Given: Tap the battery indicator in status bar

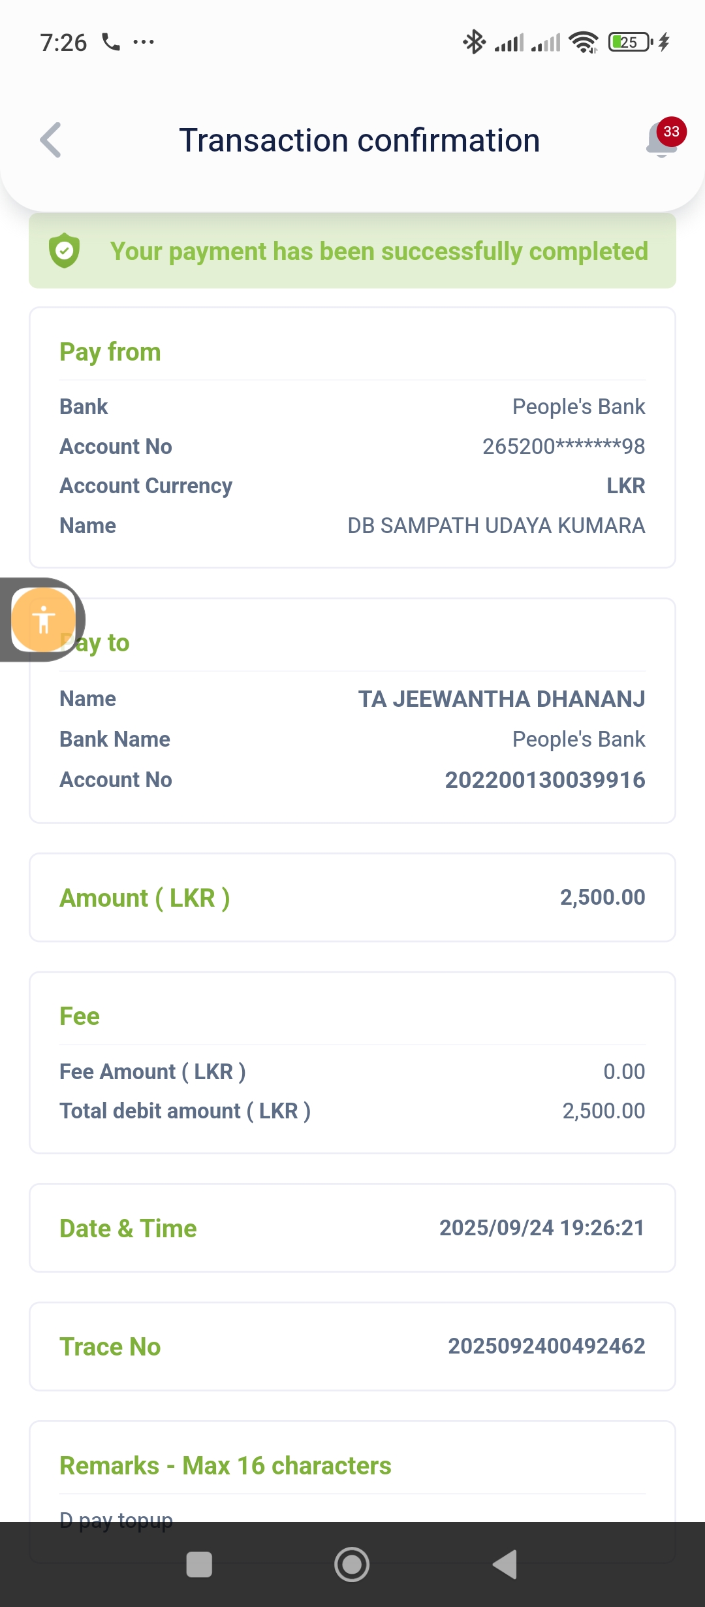Looking at the screenshot, I should 629,42.
